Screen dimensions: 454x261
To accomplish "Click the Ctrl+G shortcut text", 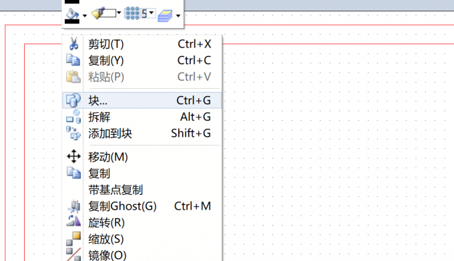I will click(x=194, y=100).
